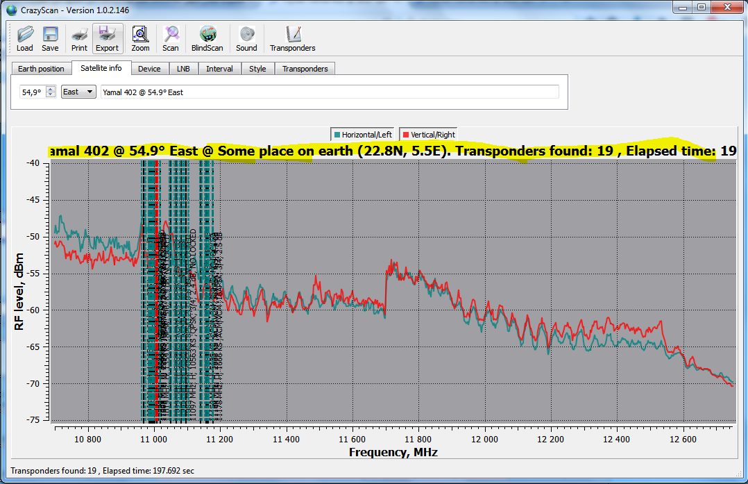Go to the Interval tab
This screenshot has height=484, width=748.
pos(219,69)
